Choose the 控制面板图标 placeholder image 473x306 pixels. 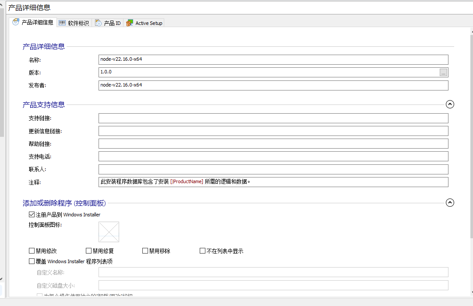coord(109,232)
